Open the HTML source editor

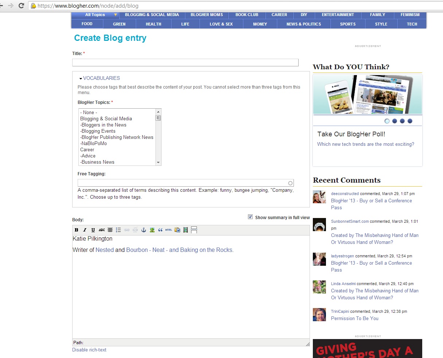pyautogui.click(x=168, y=230)
